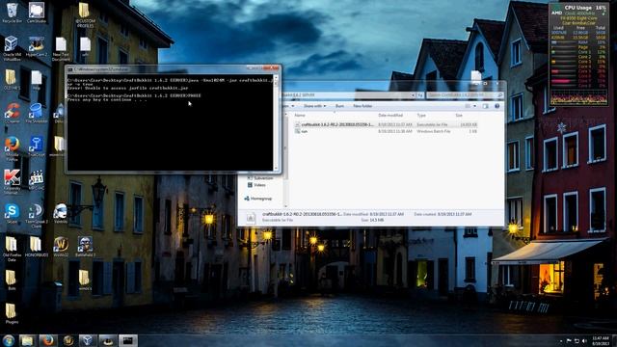Launch Battlefield 3 desktop shortcut
The height and width of the screenshot is (347, 617).
coord(85,247)
